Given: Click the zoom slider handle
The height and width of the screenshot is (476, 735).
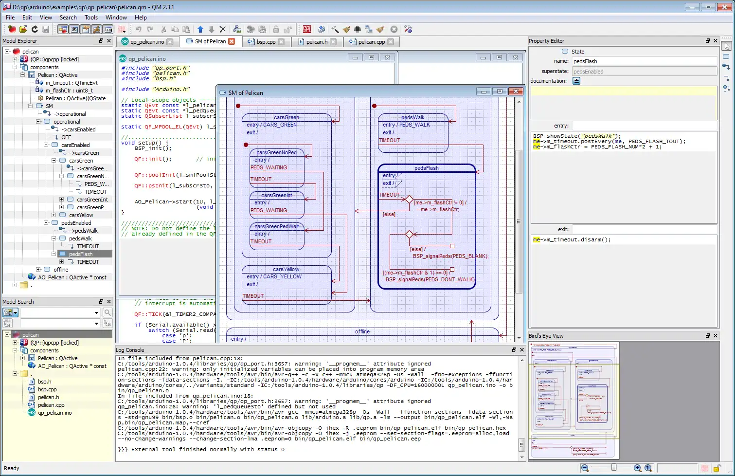Looking at the screenshot, I should click(614, 468).
